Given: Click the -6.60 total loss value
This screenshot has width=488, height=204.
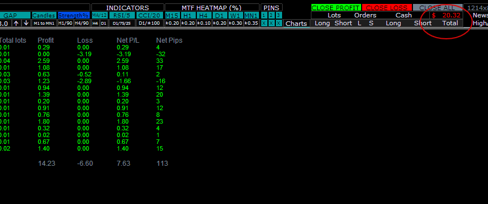Looking at the screenshot, I should coord(85,164).
